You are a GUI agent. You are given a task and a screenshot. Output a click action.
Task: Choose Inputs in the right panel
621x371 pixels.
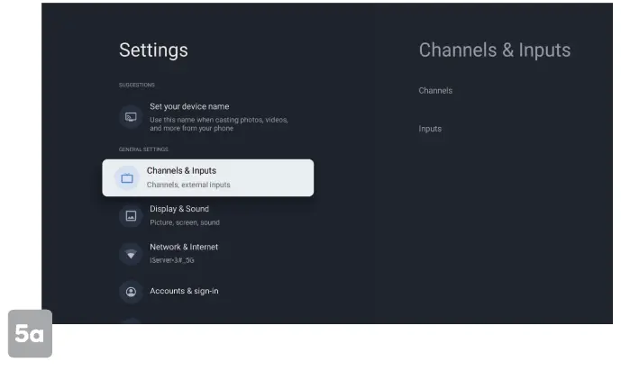430,129
